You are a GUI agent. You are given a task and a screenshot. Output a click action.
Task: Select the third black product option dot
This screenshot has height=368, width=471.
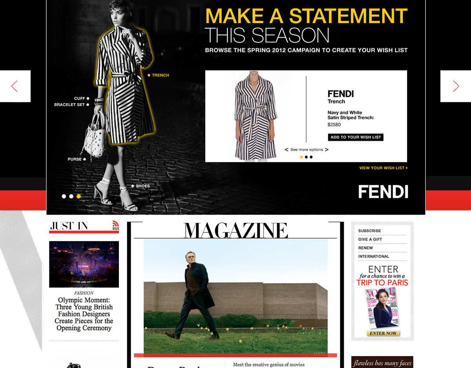click(311, 157)
